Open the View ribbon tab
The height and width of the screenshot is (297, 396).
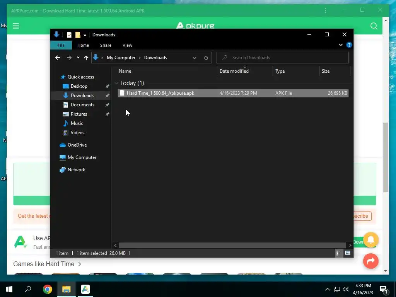127,45
